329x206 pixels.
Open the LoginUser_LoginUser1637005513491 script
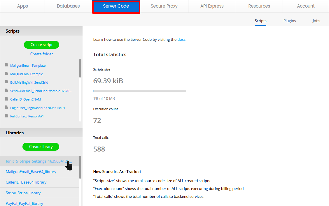pyautogui.click(x=38, y=108)
